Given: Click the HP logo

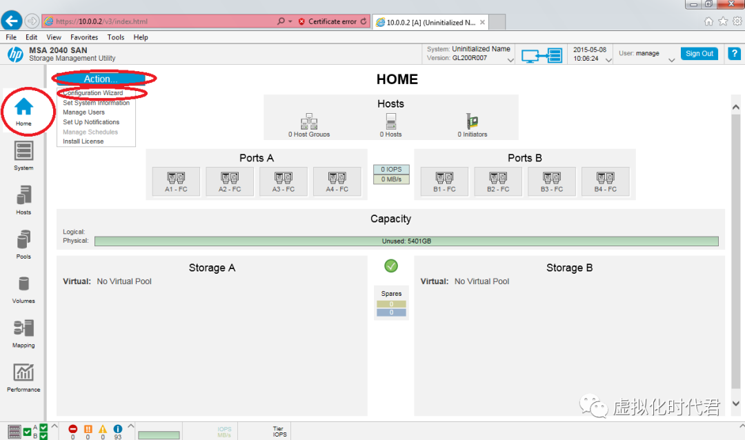Looking at the screenshot, I should [x=15, y=54].
